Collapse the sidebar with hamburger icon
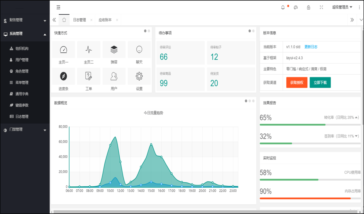364x214 pixels. (58, 7)
